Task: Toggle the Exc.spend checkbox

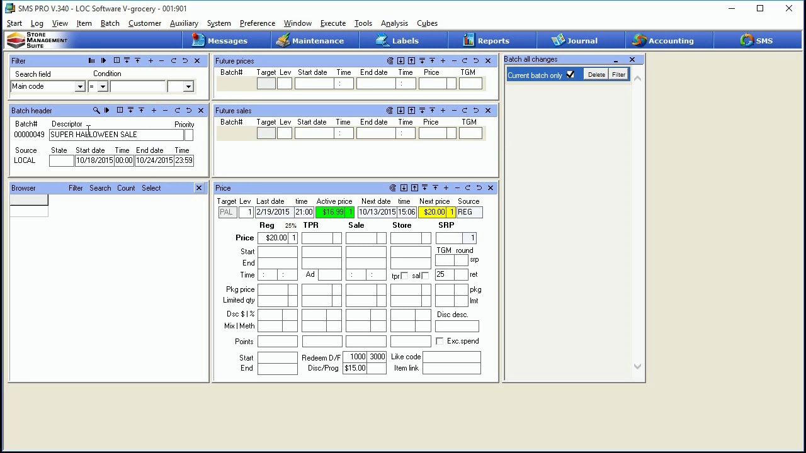Action: point(440,341)
